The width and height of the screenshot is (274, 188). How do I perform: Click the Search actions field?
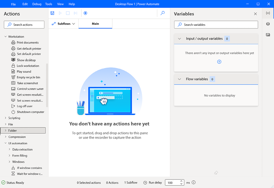[24, 25]
